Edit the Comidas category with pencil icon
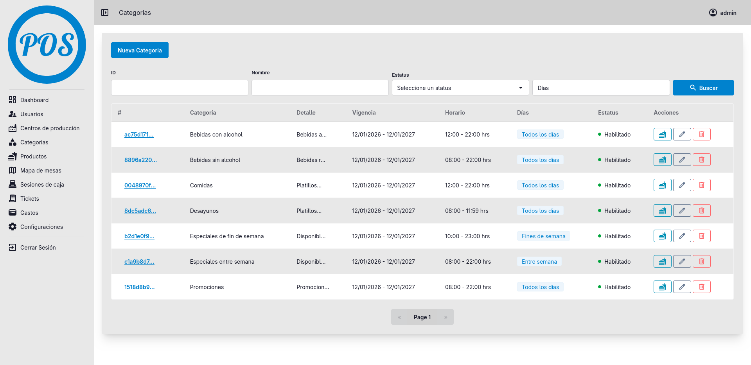This screenshot has width=751, height=365. click(x=682, y=185)
